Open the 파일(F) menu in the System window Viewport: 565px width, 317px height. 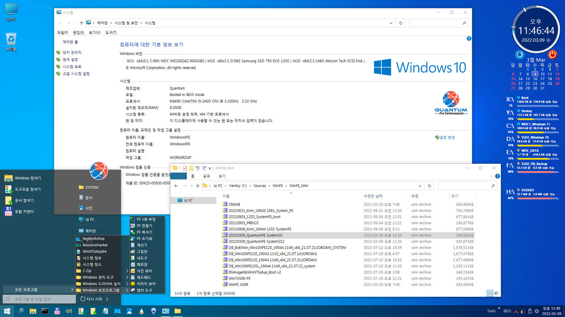pyautogui.click(x=63, y=33)
